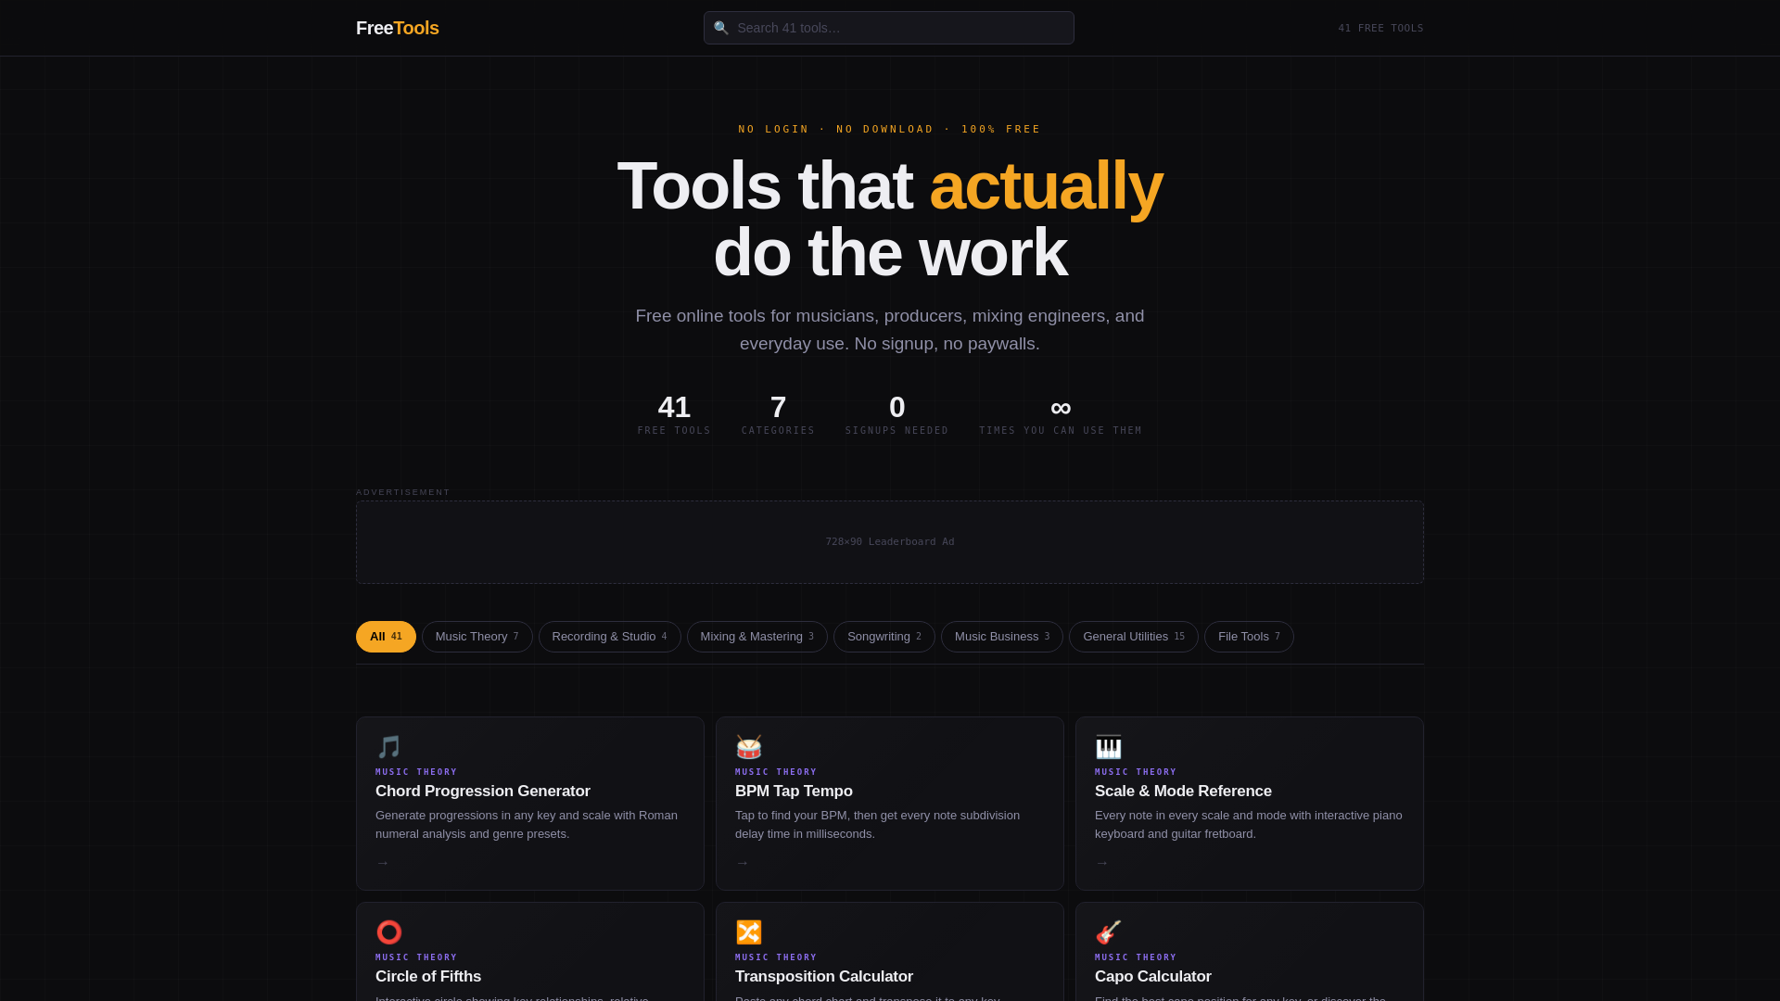This screenshot has width=1780, height=1001.
Task: Focus the Search 41 tools field
Action: [889, 28]
